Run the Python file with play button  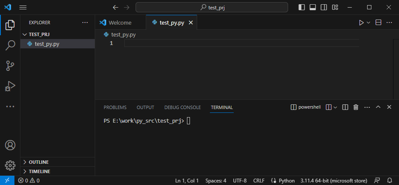[361, 22]
